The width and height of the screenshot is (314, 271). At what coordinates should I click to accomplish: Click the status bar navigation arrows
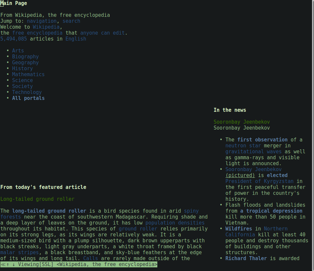(x=8, y=264)
